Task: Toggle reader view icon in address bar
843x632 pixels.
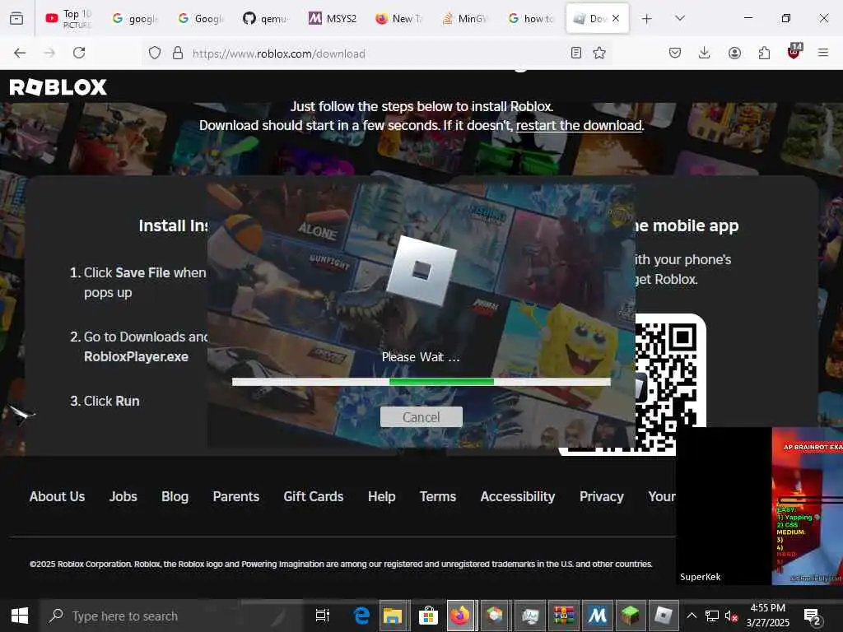Action: pyautogui.click(x=575, y=53)
